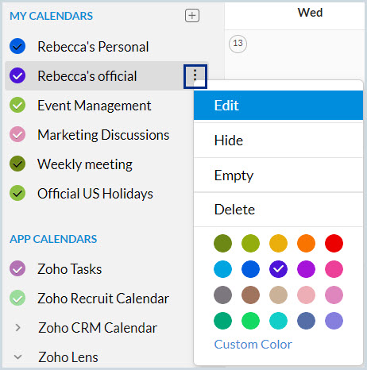
Task: Toggle the Official US Holidays checkbox
Action: (x=17, y=193)
